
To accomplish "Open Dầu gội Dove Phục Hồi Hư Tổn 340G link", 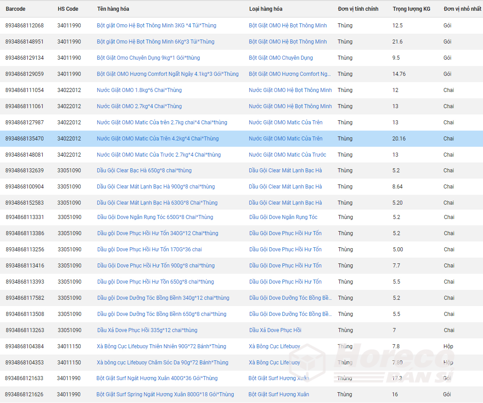I will [x=158, y=233].
